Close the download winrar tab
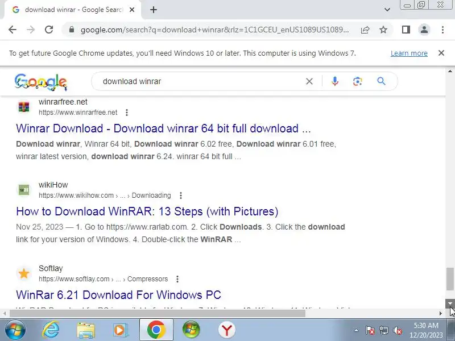 (132, 10)
